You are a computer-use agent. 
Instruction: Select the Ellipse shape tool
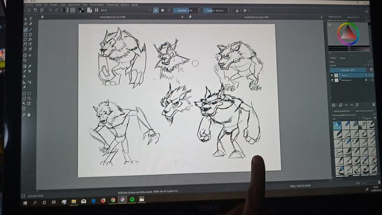30,35
